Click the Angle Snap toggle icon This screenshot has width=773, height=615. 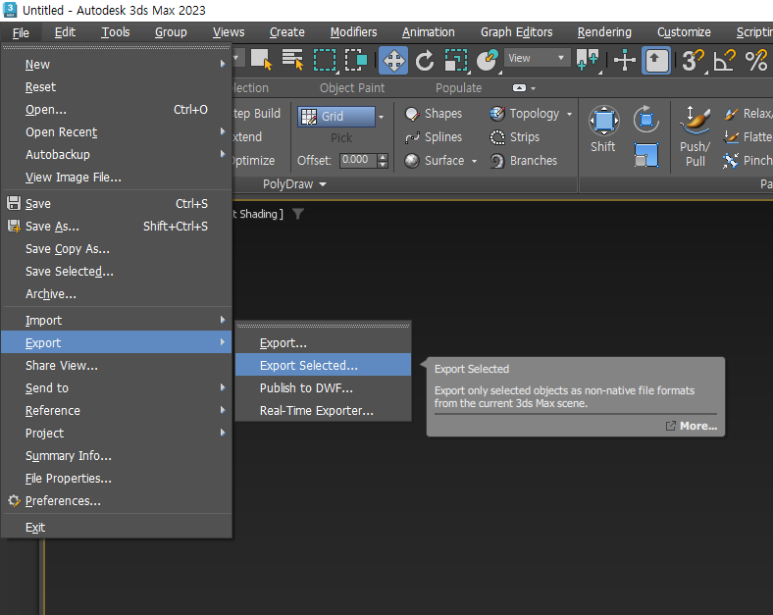click(x=724, y=60)
